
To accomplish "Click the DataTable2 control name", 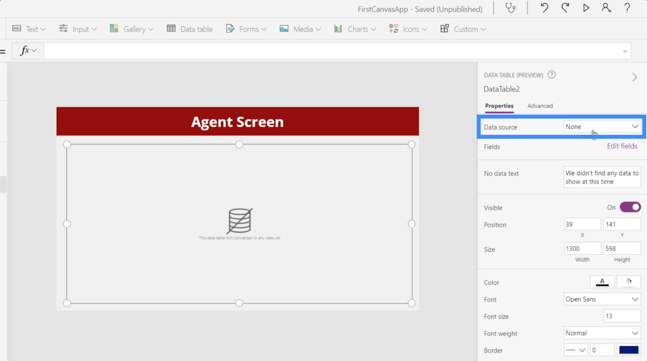I will [x=501, y=89].
